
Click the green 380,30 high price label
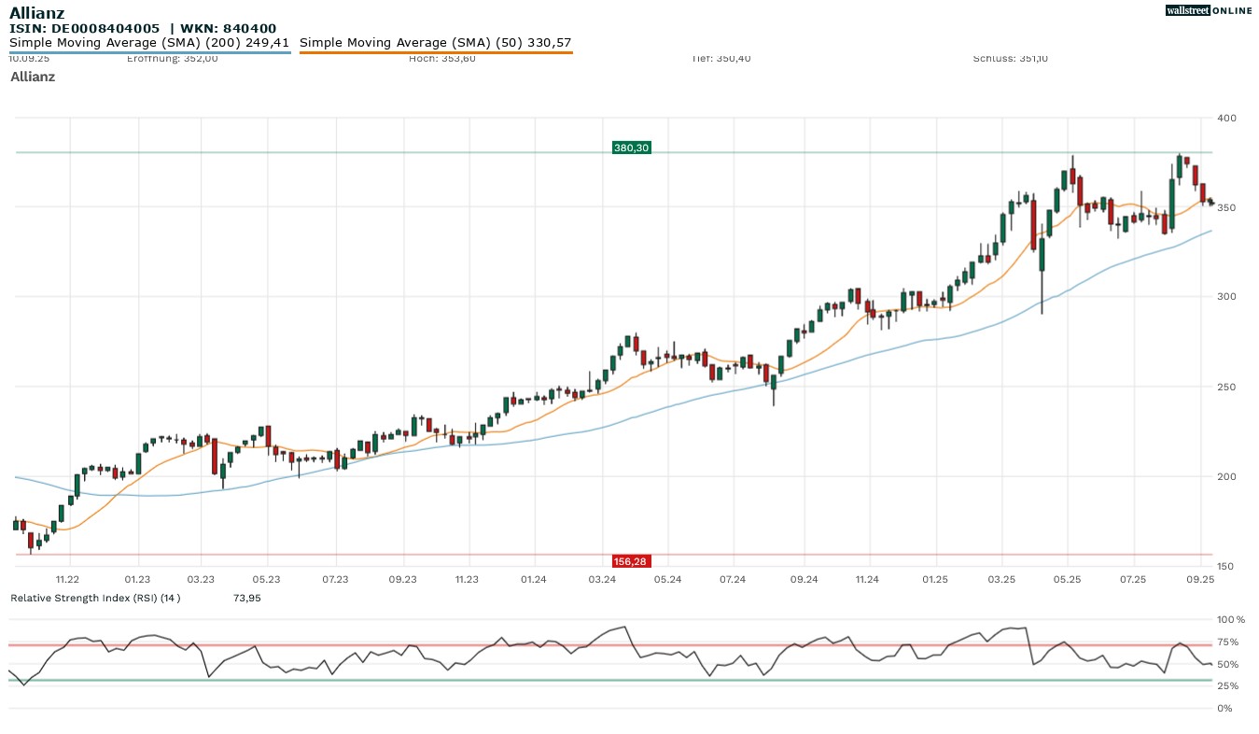631,148
